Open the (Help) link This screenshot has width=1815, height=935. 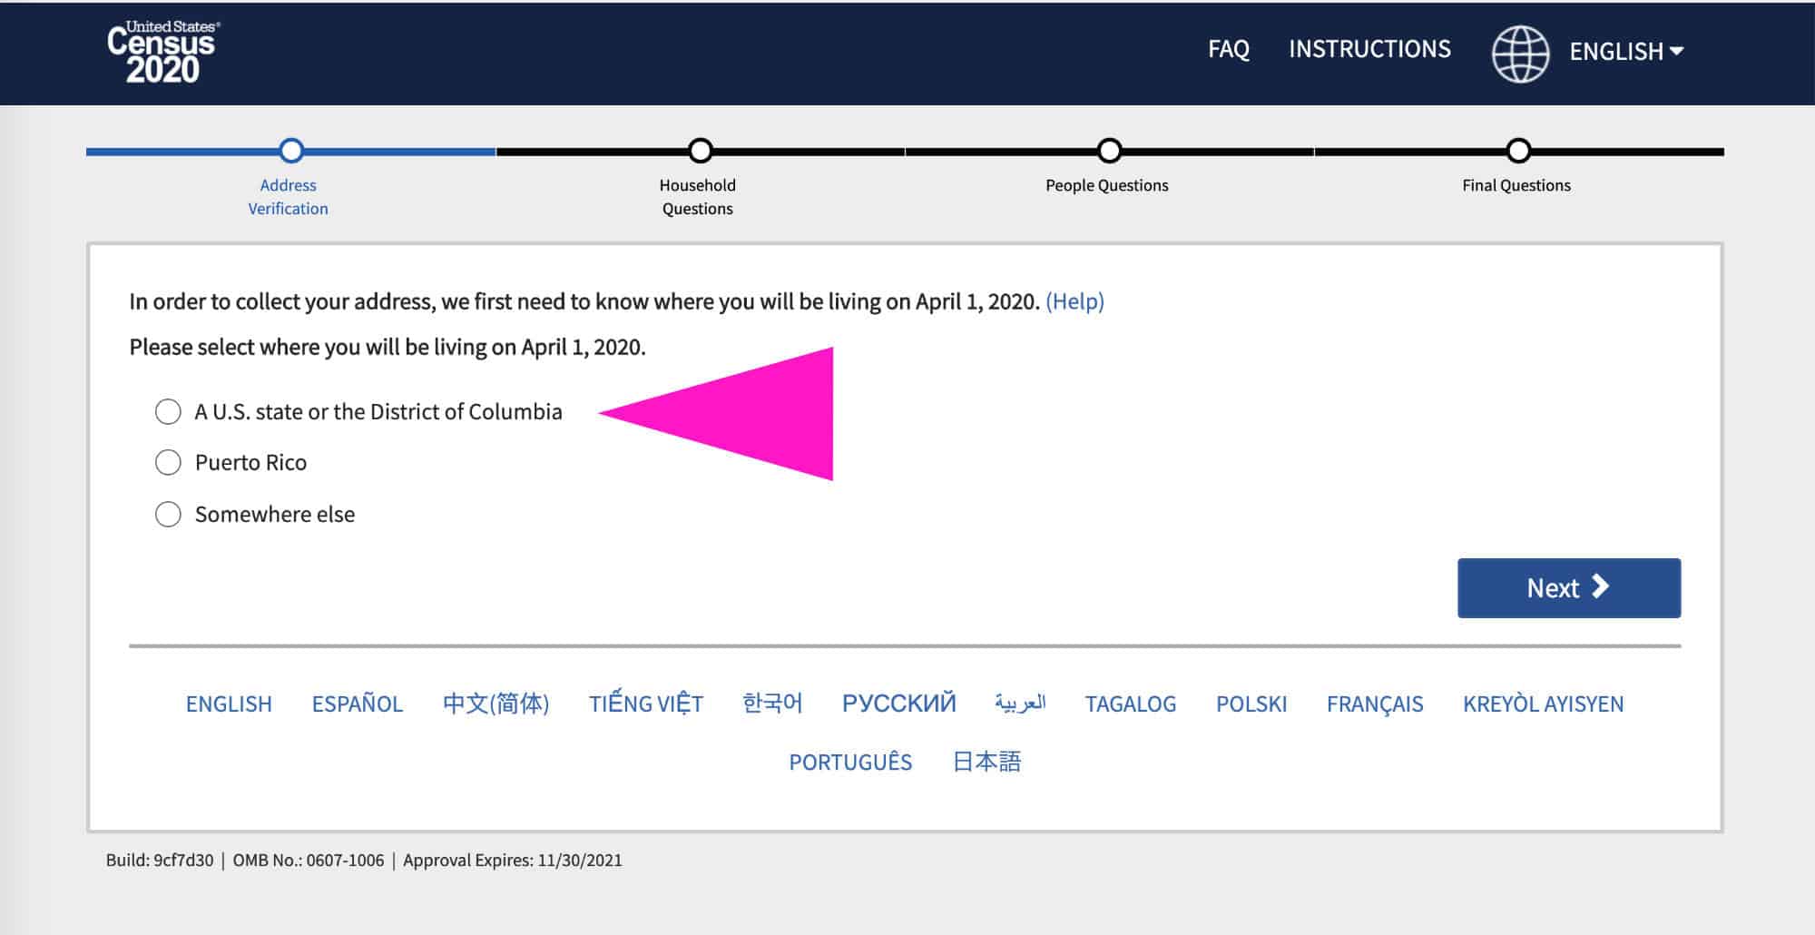(1074, 301)
